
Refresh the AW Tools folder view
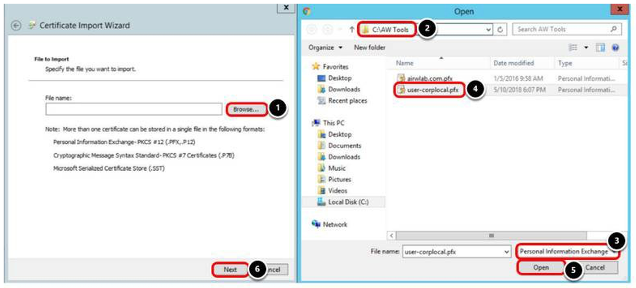click(x=500, y=29)
